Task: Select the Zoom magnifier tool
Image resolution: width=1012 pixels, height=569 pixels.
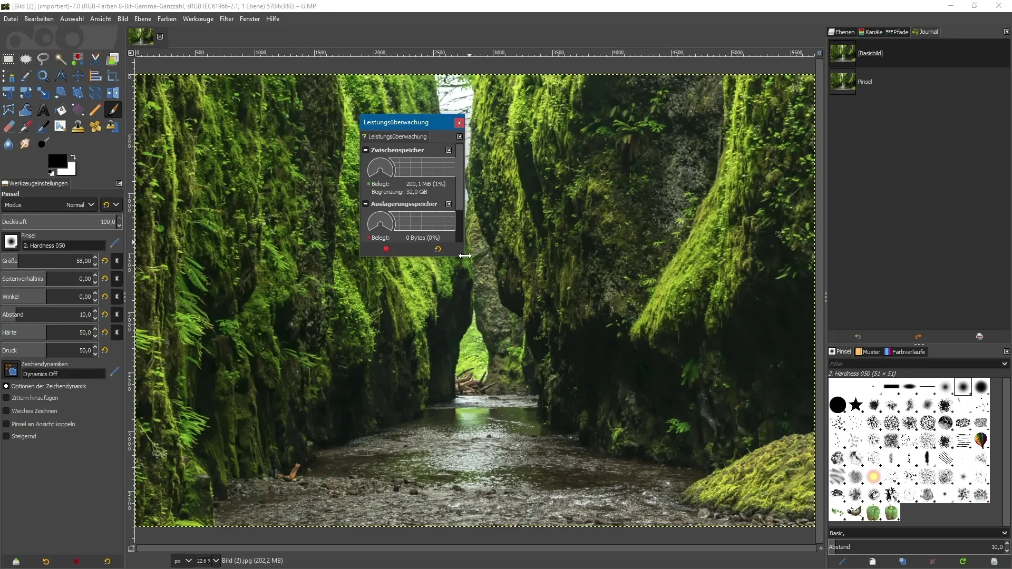Action: point(43,76)
